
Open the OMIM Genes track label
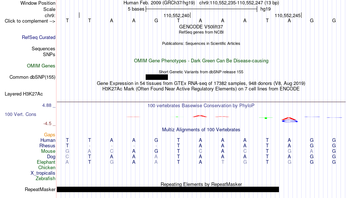[41, 66]
